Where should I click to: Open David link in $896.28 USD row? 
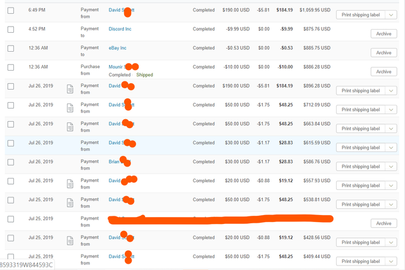coord(115,86)
